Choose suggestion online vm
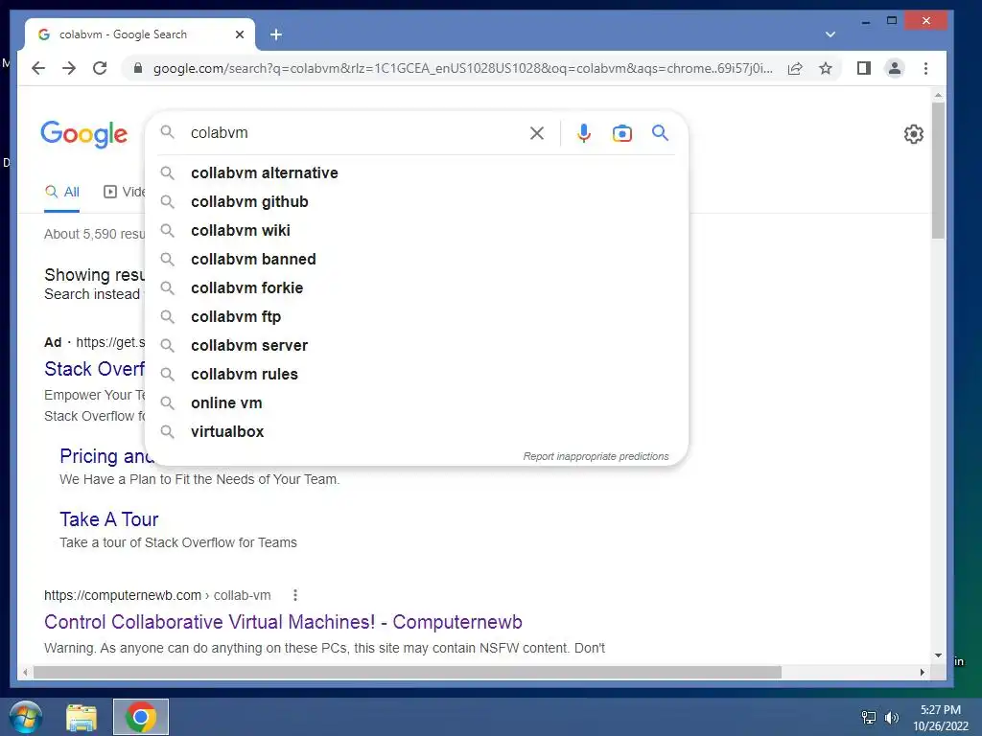This screenshot has width=982, height=736. click(416, 403)
